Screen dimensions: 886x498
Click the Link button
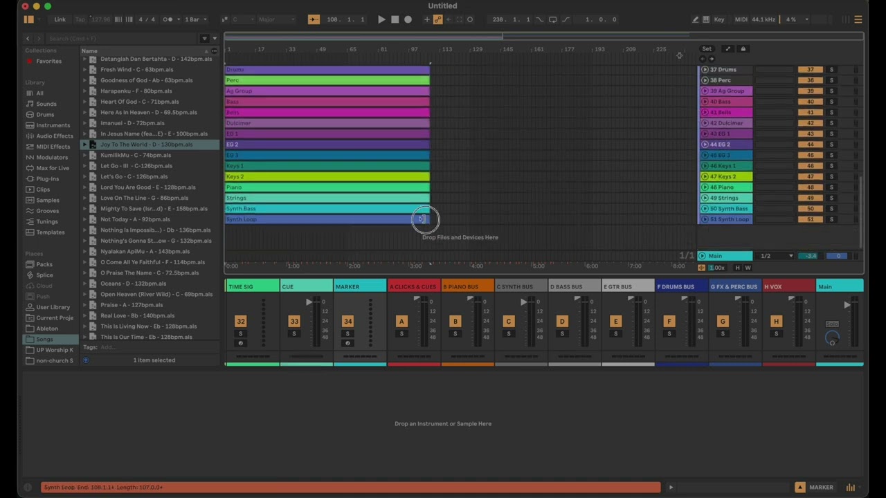(60, 19)
